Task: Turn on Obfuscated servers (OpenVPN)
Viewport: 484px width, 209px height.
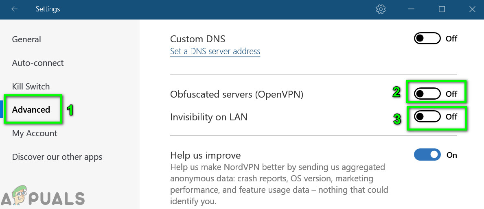Action: pyautogui.click(x=427, y=94)
